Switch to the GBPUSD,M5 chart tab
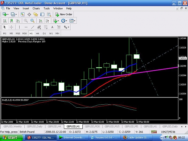 point(131,127)
